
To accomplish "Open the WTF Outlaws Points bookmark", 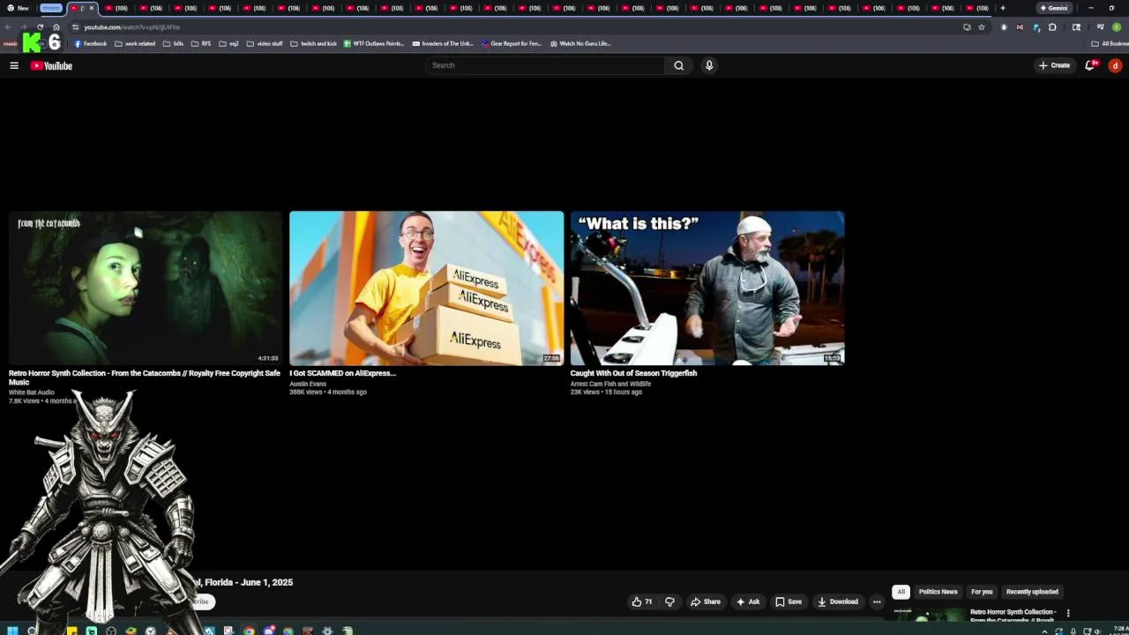I will (x=374, y=43).
